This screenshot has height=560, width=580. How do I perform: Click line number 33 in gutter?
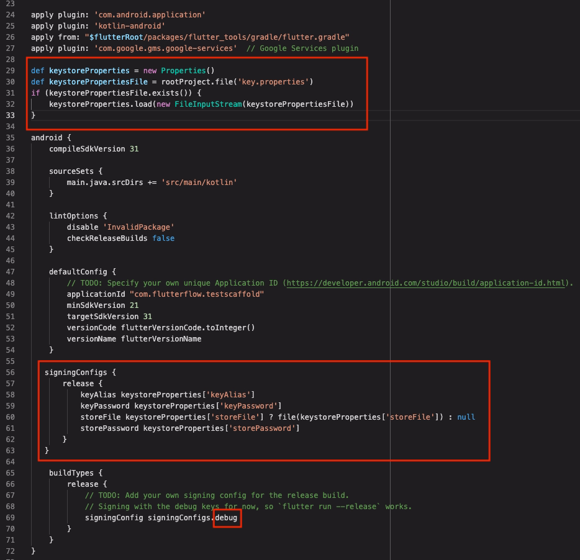click(x=11, y=115)
